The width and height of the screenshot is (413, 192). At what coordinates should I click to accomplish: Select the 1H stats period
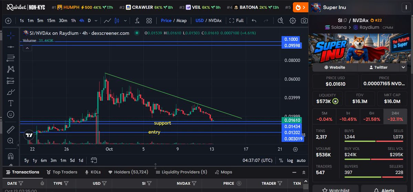(x=348, y=116)
